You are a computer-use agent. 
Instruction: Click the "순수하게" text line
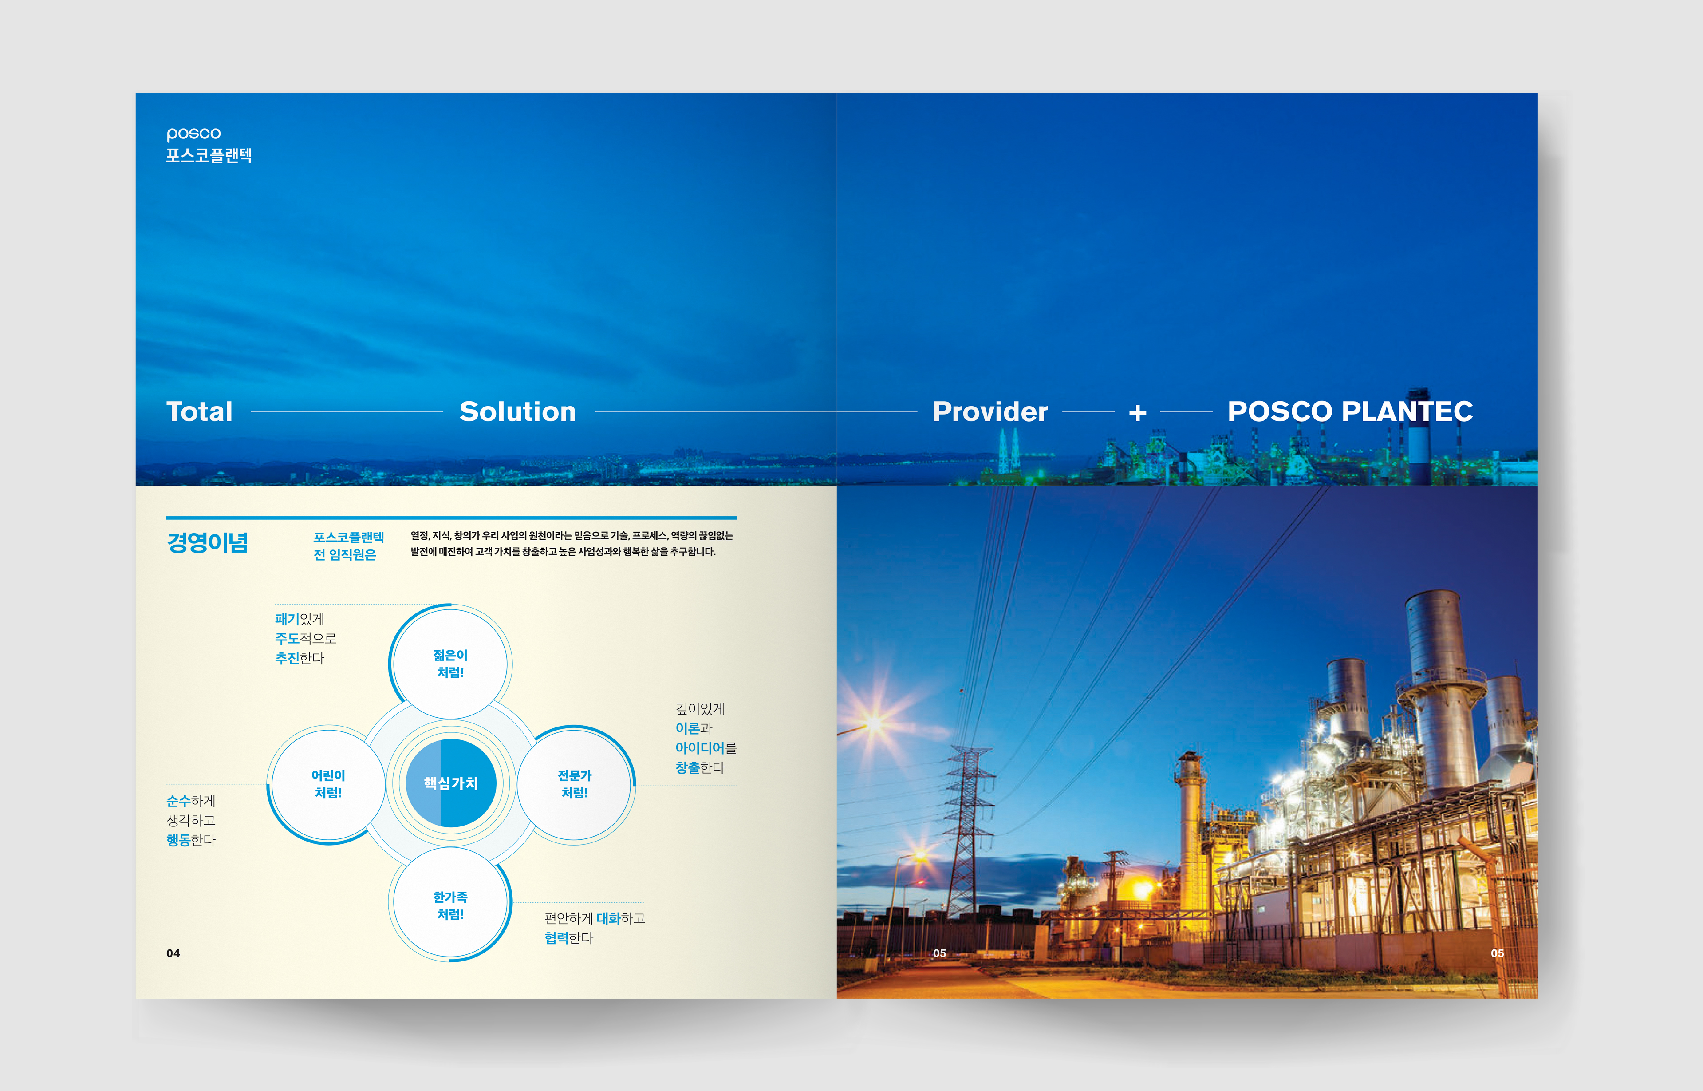coord(190,801)
